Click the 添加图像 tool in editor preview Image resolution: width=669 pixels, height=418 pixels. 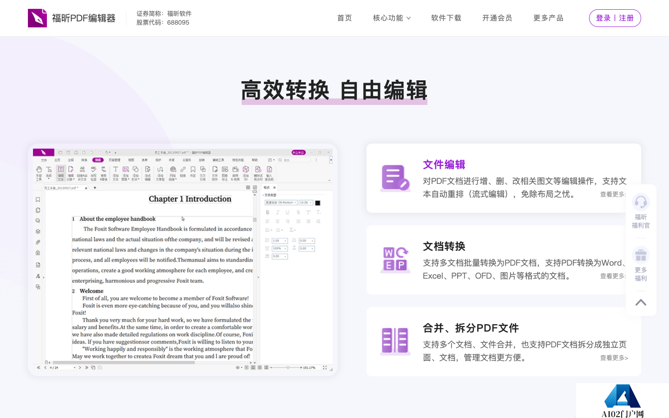tap(125, 173)
